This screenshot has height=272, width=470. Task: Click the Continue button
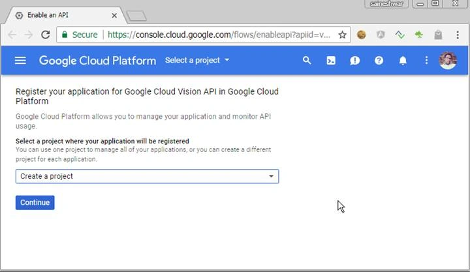(35, 202)
